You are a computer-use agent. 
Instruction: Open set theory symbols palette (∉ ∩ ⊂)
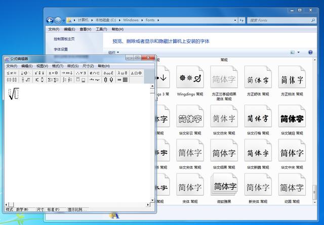tap(95, 73)
